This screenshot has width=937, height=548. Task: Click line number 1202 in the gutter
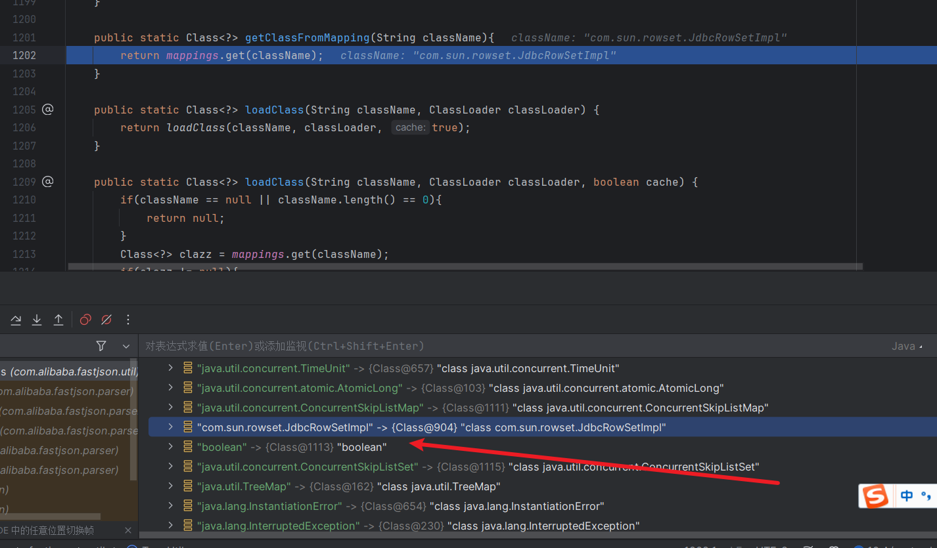click(x=24, y=55)
